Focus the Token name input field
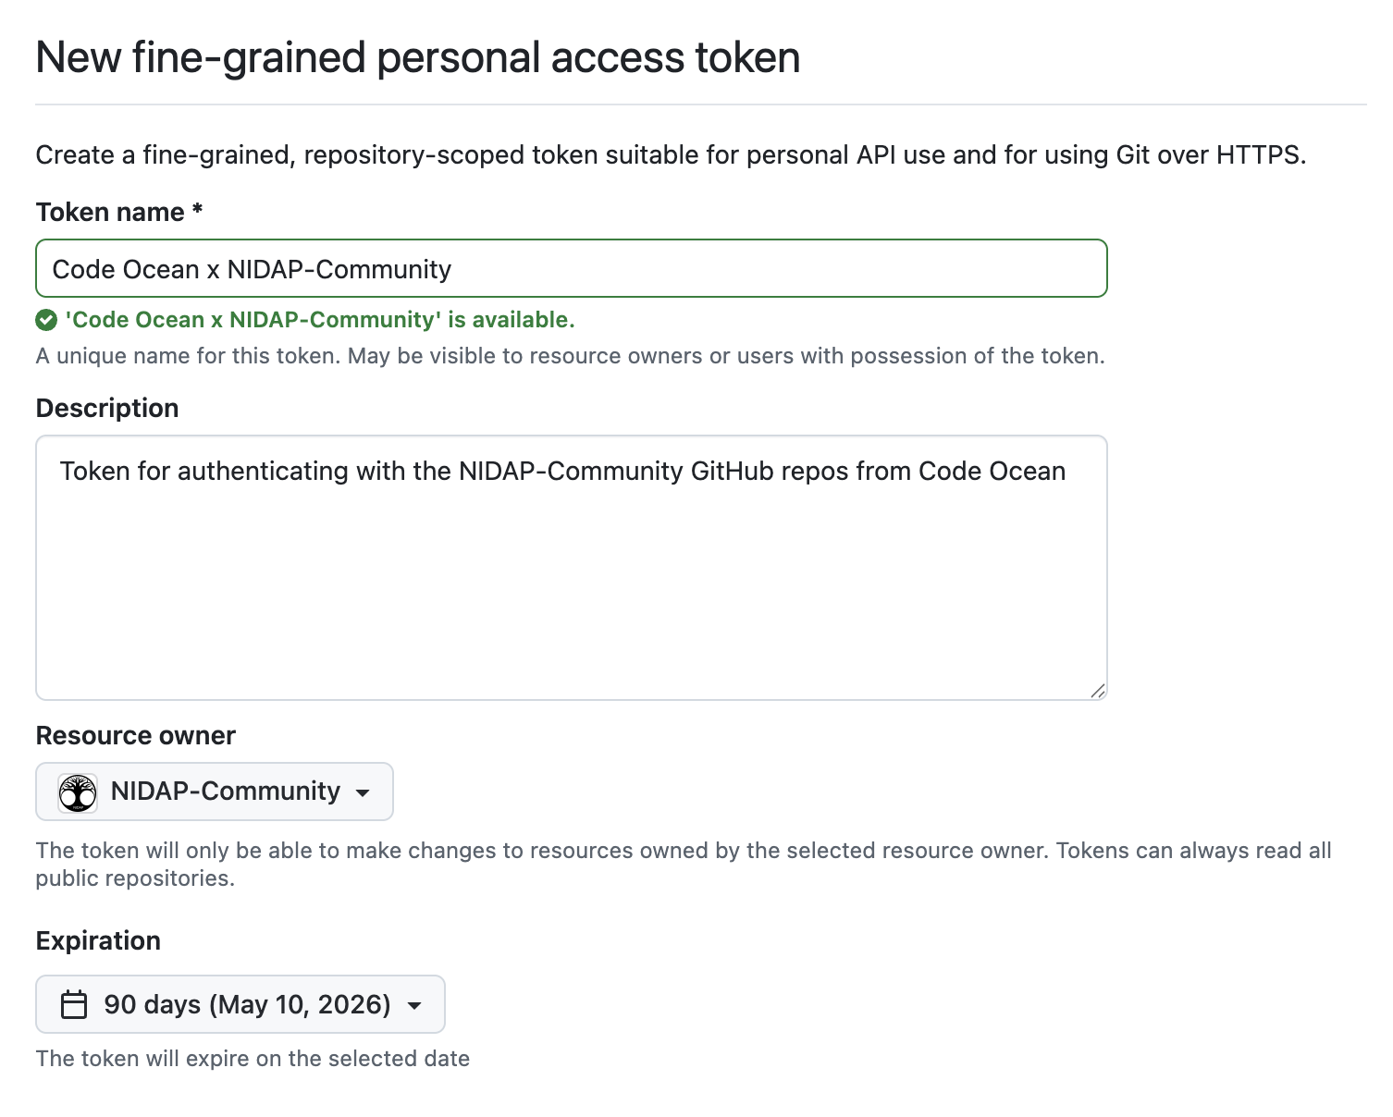 (571, 269)
